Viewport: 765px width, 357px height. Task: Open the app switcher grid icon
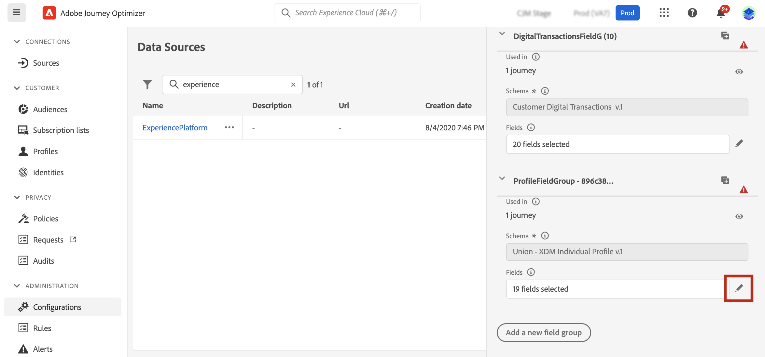(x=664, y=13)
